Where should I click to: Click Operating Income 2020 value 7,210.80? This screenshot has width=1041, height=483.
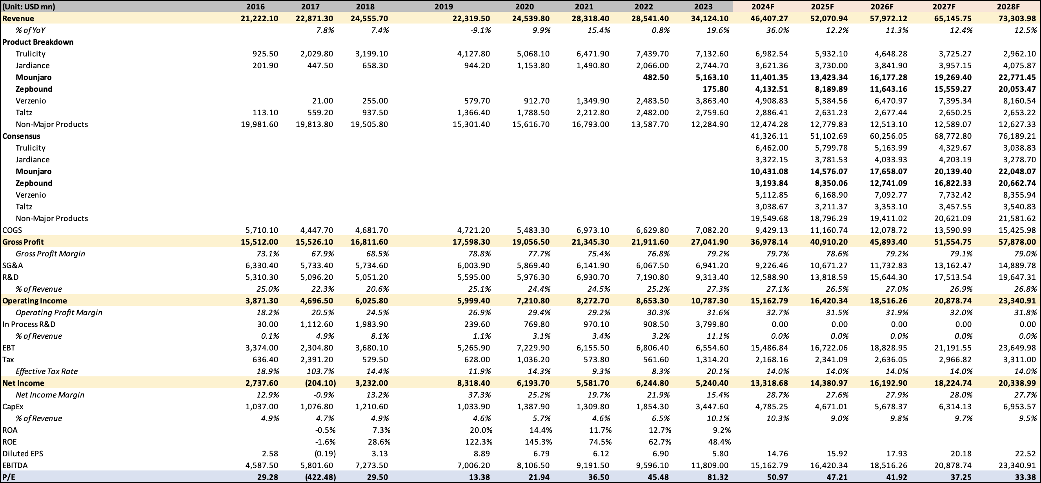(x=533, y=300)
